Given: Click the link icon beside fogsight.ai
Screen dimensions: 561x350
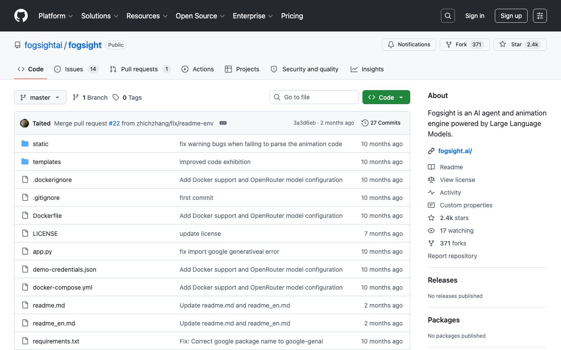Looking at the screenshot, I should tap(431, 151).
